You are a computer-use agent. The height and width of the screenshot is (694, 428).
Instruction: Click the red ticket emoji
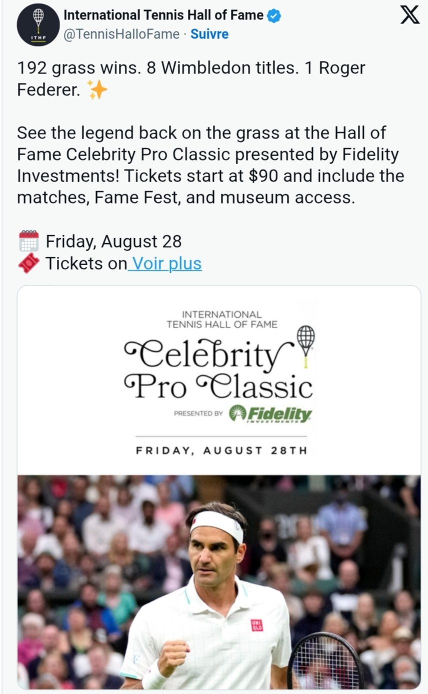pyautogui.click(x=28, y=263)
